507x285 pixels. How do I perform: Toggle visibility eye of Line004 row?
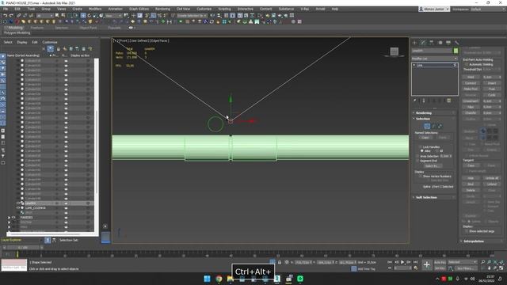(18, 203)
